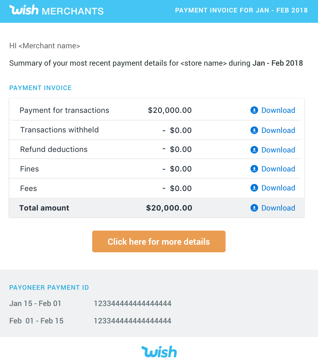Click the download icon beside Fines

click(254, 168)
